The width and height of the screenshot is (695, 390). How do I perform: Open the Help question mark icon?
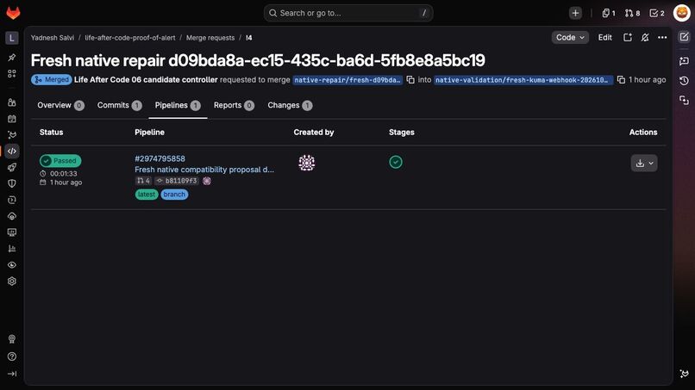tap(12, 356)
